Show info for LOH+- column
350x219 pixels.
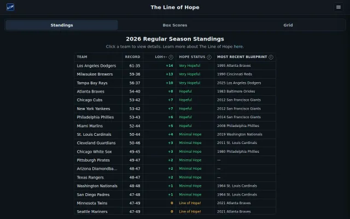(171, 57)
